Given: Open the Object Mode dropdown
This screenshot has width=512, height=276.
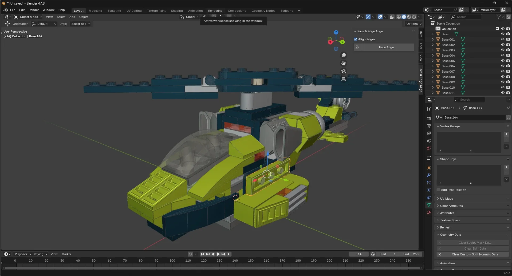Looking at the screenshot, I should [x=28, y=17].
